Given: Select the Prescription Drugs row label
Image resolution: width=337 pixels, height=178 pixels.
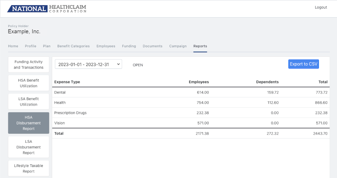Looking at the screenshot, I should (70, 113).
